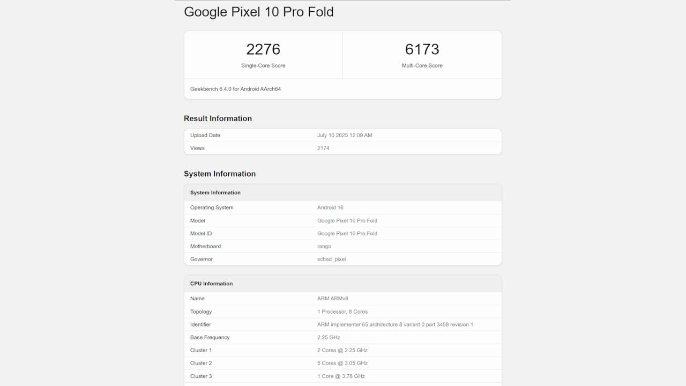Click the Geekbench 6.4.0 for Android AArch64 text

tap(235, 88)
